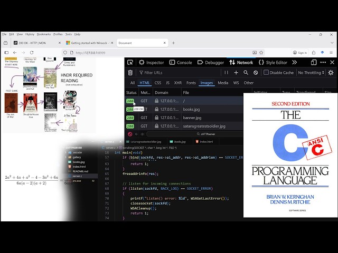Image resolution: width=338 pixels, height=253 pixels.
Task: Toggle the CSS request filter
Action: coord(158,83)
